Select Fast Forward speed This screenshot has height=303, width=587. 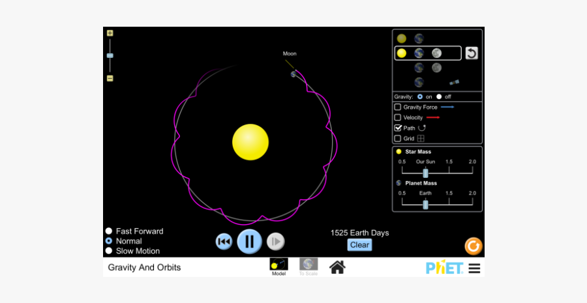pos(109,231)
